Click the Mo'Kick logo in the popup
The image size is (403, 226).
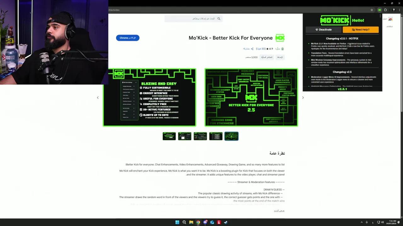335,20
